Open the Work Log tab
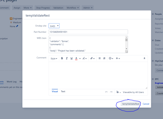163x119 pixels. [11, 82]
